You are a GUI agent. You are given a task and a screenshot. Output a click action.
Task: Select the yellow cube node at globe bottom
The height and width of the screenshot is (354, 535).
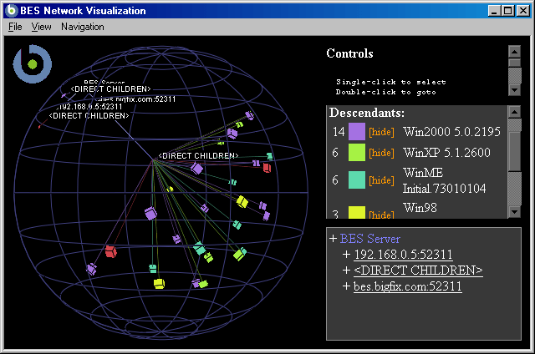[x=159, y=284]
